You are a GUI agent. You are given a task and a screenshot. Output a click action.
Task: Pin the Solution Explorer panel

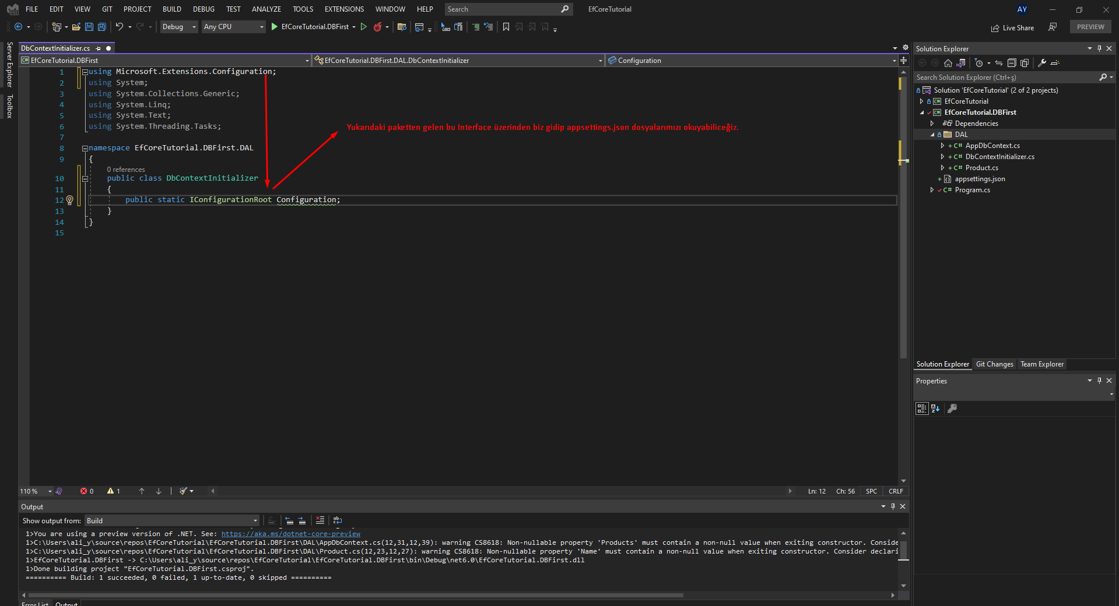click(x=1099, y=48)
